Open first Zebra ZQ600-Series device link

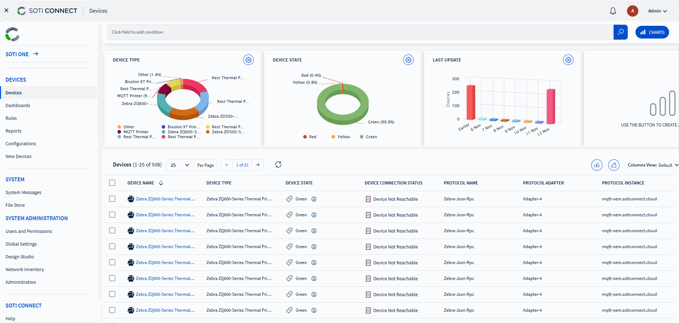(x=165, y=199)
